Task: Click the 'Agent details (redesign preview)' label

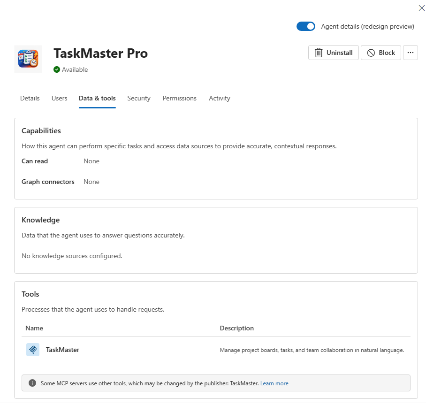Action: 367,26
